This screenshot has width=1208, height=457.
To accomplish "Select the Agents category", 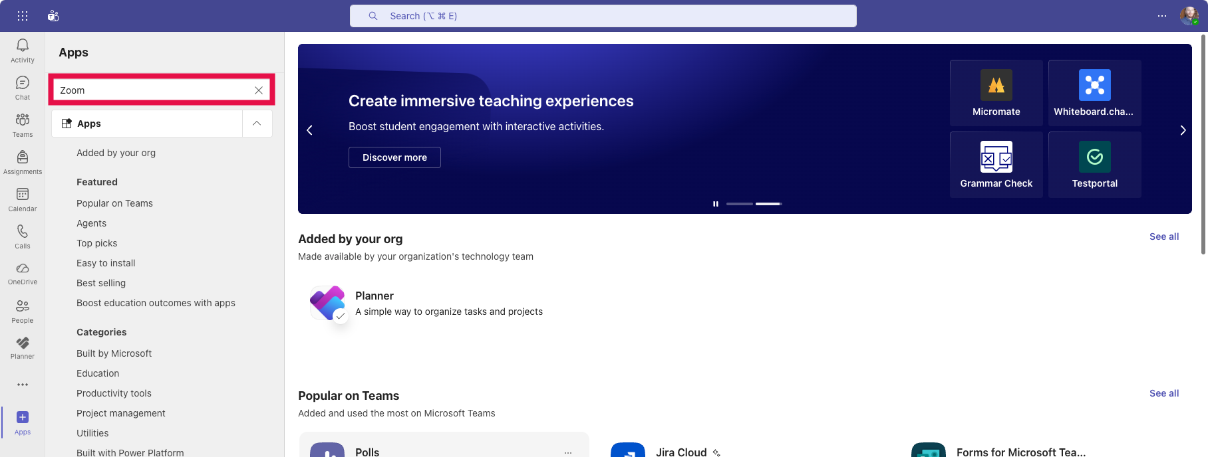I will point(91,223).
